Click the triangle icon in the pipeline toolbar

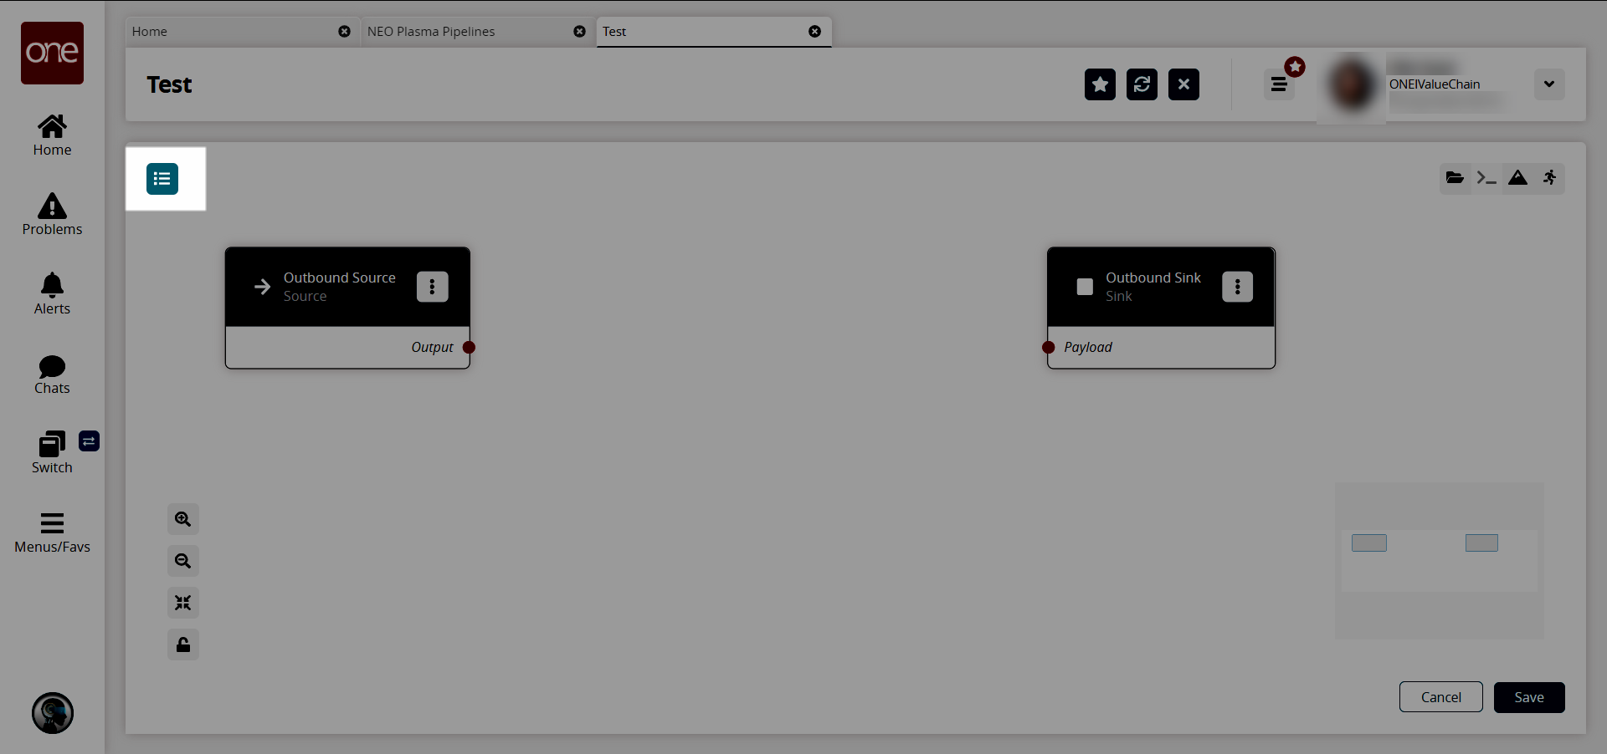[1517, 178]
